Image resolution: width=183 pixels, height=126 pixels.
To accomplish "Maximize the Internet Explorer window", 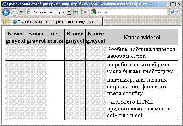I will click(x=173, y=4).
